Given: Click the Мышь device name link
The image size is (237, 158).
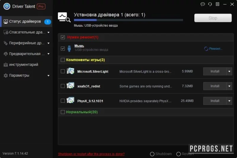Looking at the screenshot, I should click(79, 46).
